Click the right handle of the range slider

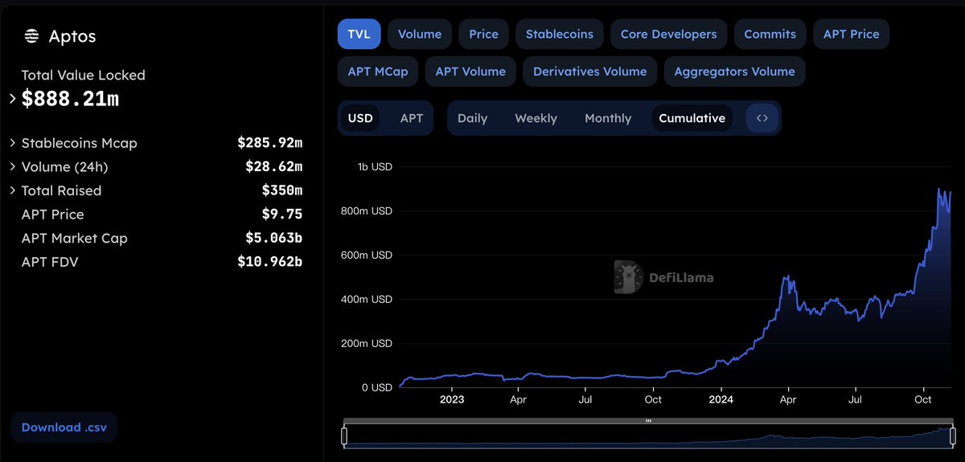click(x=954, y=436)
